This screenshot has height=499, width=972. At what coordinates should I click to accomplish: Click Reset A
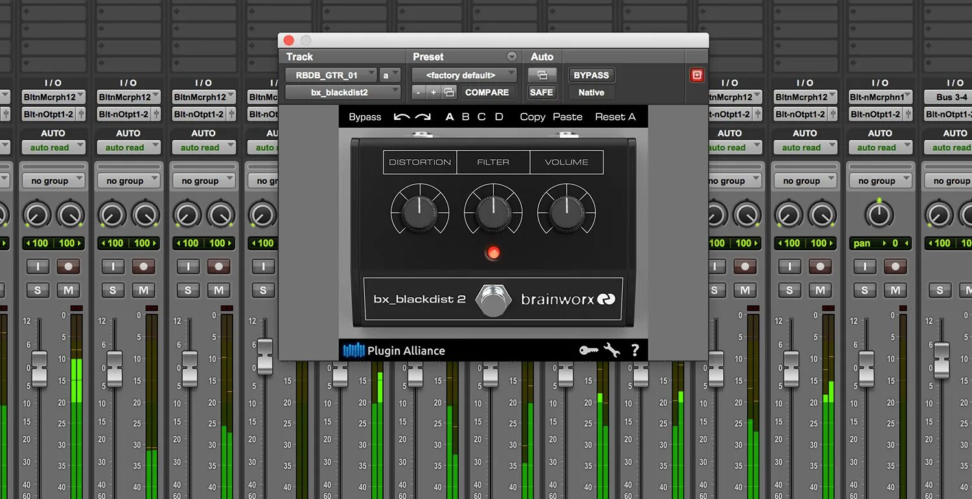coord(615,117)
